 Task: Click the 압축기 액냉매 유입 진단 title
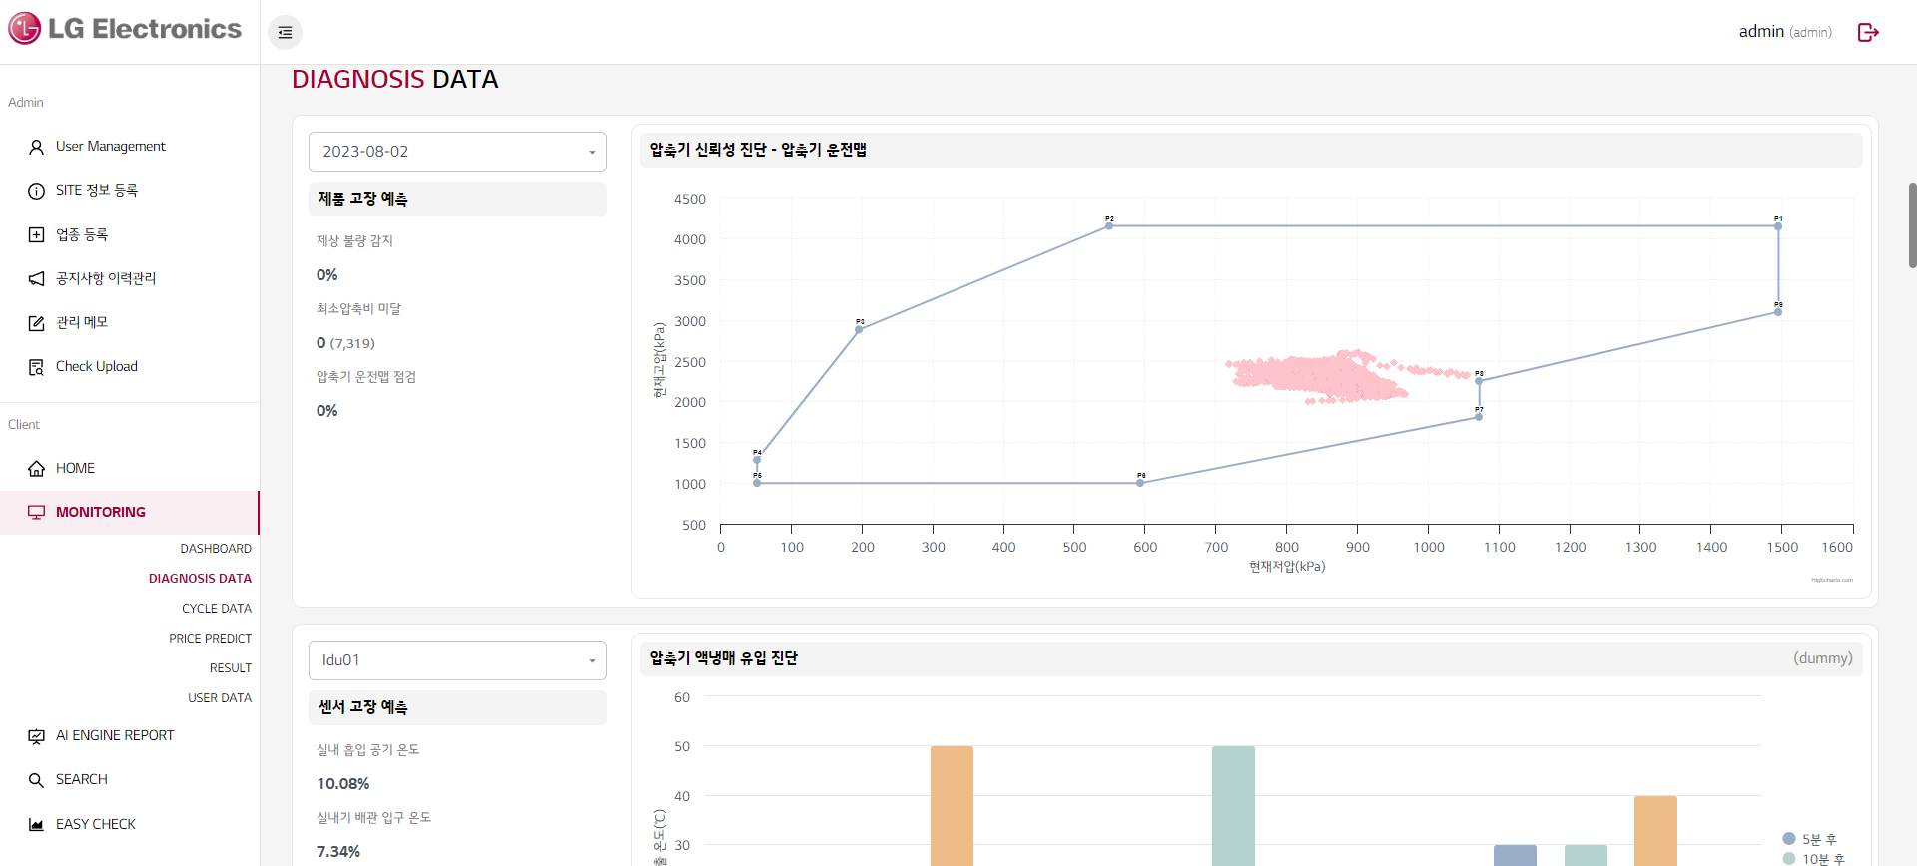[x=724, y=658]
